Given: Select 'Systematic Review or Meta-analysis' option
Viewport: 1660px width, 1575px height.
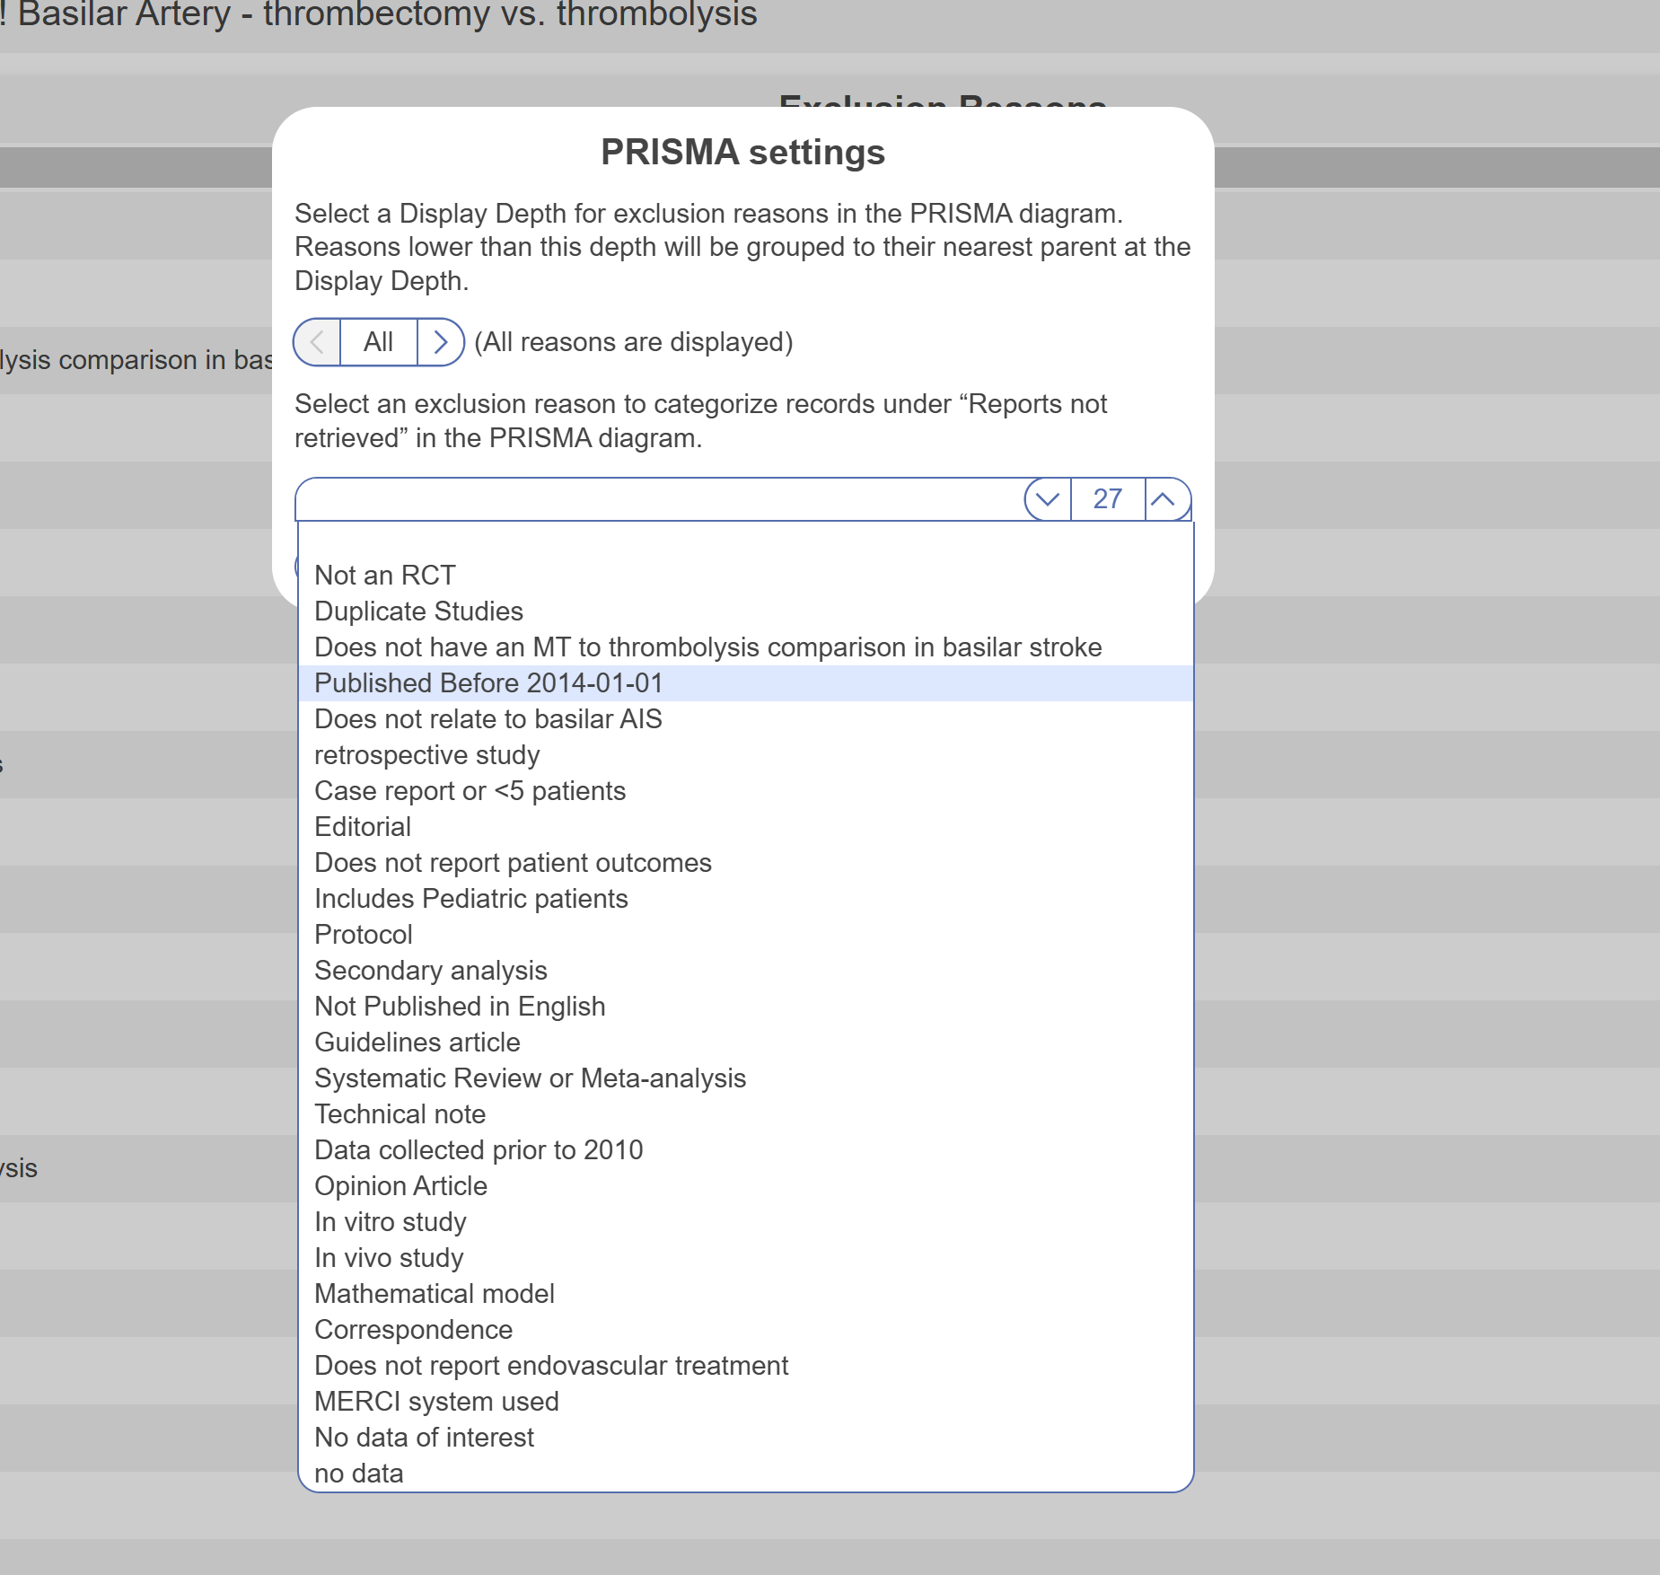Looking at the screenshot, I should tap(530, 1078).
